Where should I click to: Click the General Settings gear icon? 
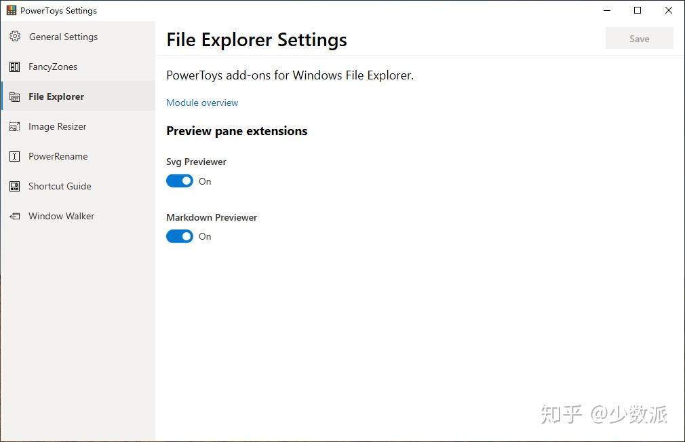point(15,37)
